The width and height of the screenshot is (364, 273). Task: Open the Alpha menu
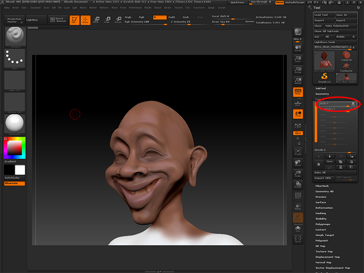click(7, 8)
